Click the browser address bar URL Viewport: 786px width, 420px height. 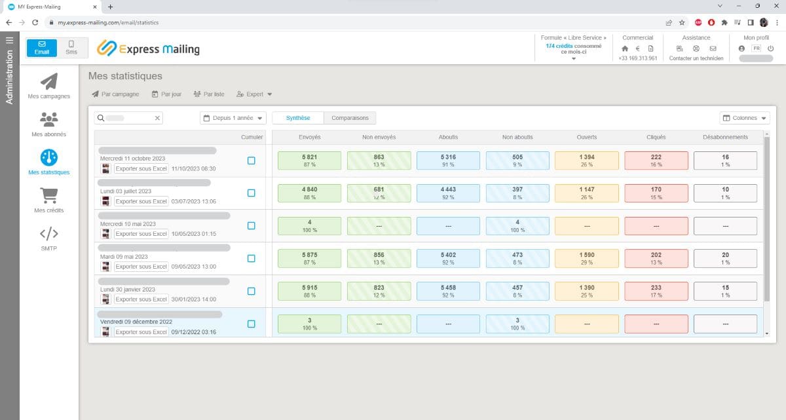pos(107,22)
